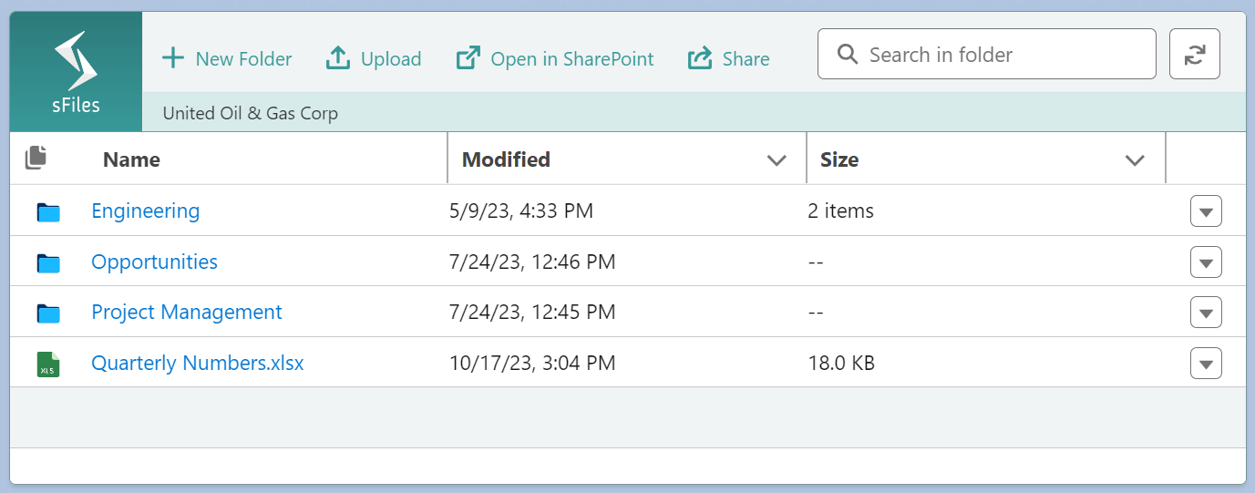1255x493 pixels.
Task: Click the Size column header label
Action: [839, 159]
